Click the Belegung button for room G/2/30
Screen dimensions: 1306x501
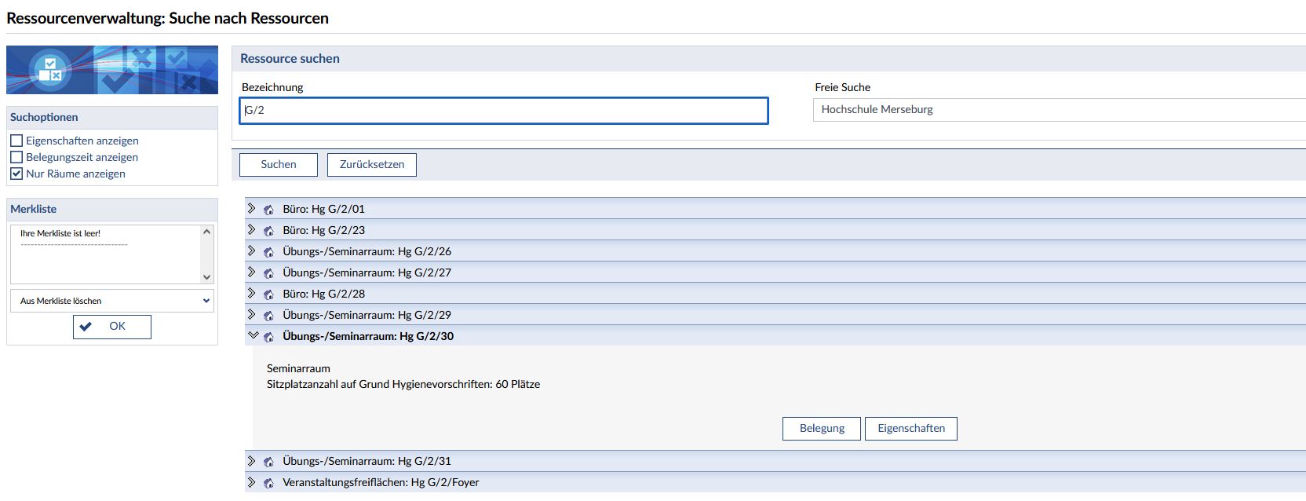(822, 428)
